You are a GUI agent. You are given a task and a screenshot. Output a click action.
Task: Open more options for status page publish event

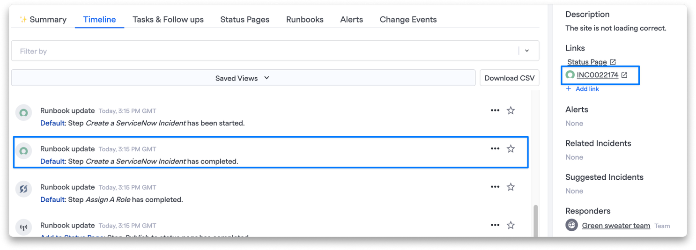click(x=495, y=225)
